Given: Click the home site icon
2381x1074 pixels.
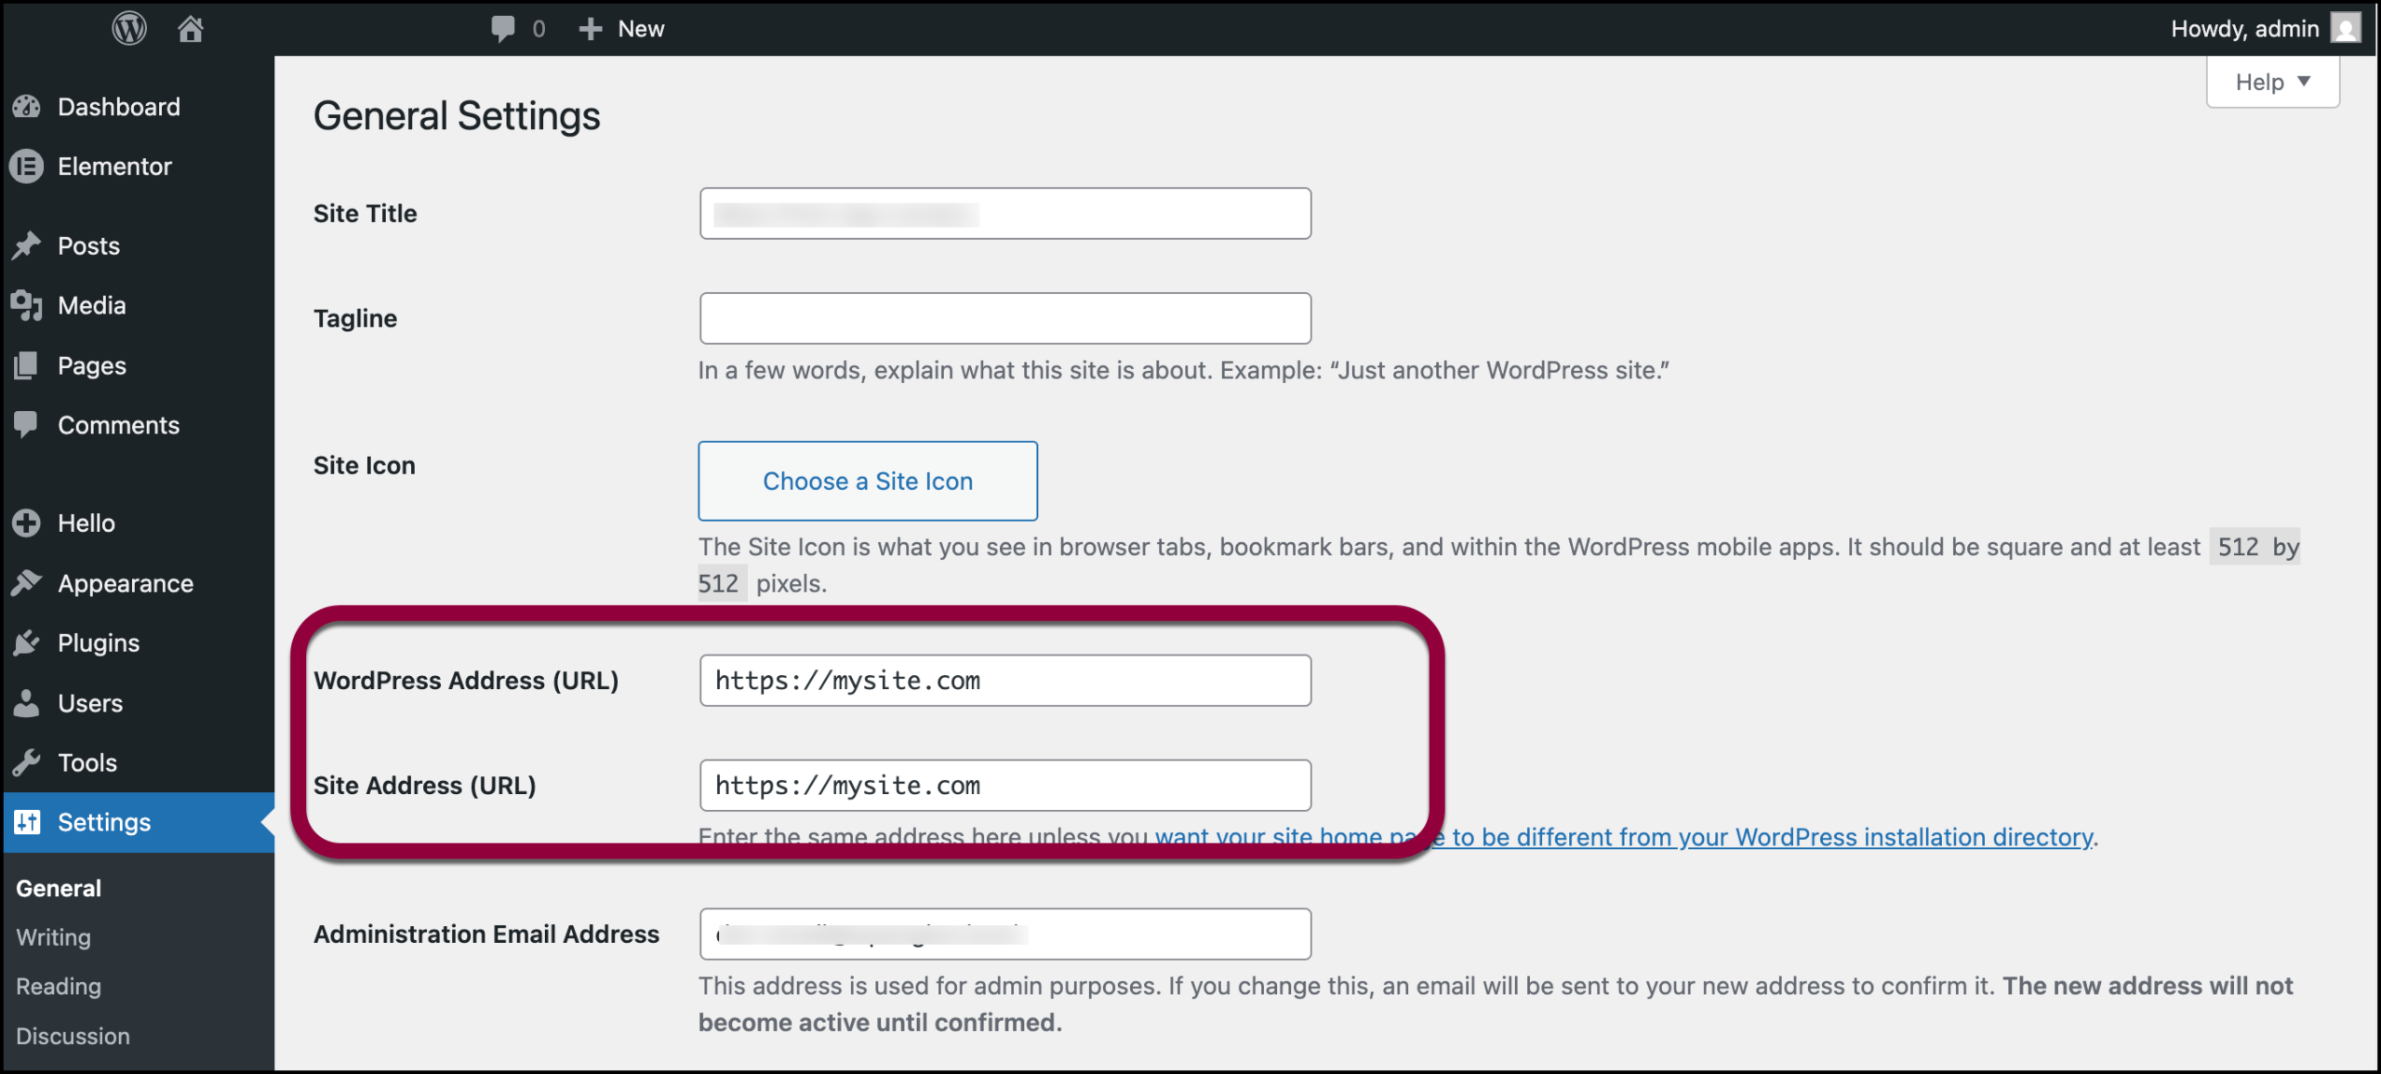Looking at the screenshot, I should (191, 29).
